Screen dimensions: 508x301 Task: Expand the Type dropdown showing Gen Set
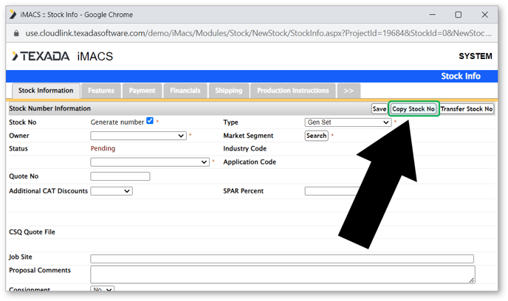coord(347,122)
